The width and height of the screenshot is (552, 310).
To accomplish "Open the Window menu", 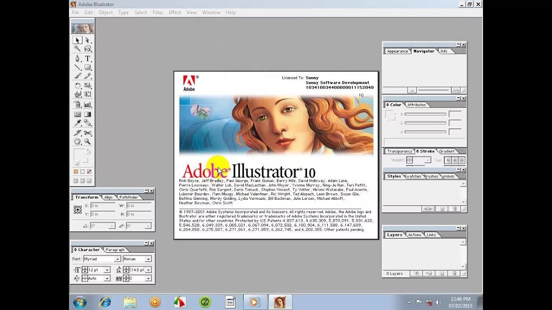I will [211, 12].
